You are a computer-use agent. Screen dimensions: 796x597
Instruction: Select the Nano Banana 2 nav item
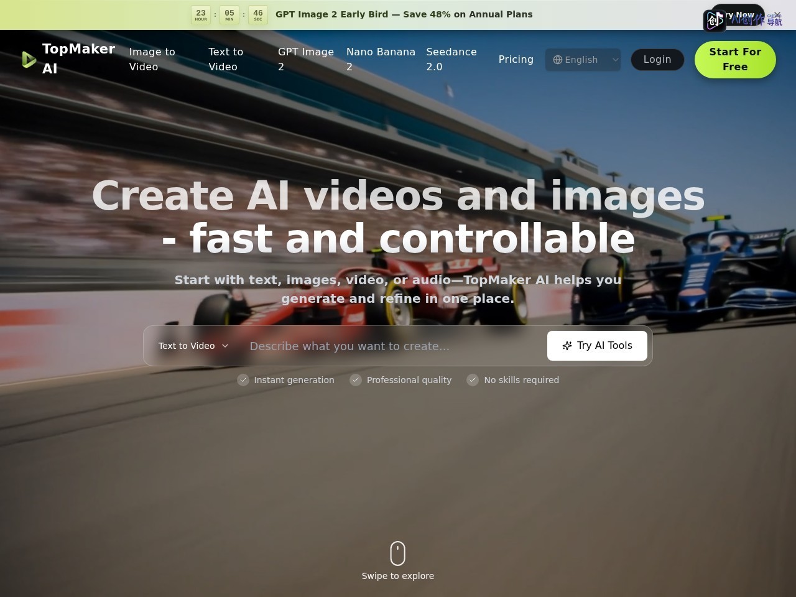click(381, 59)
